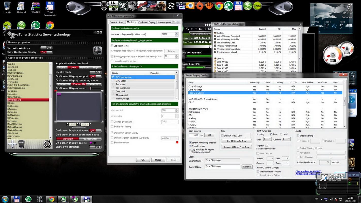
Task: Open the Screen capture tab
Action: click(x=164, y=23)
